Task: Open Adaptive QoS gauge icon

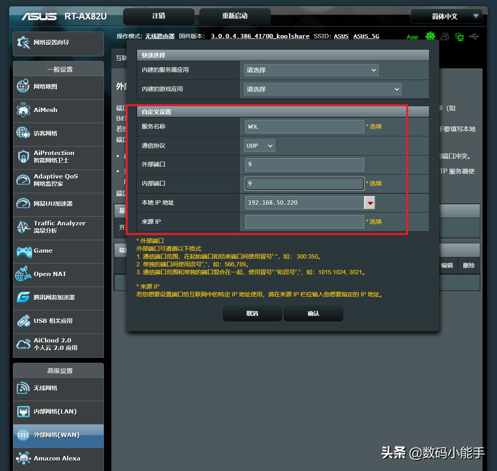Action: 23,180
